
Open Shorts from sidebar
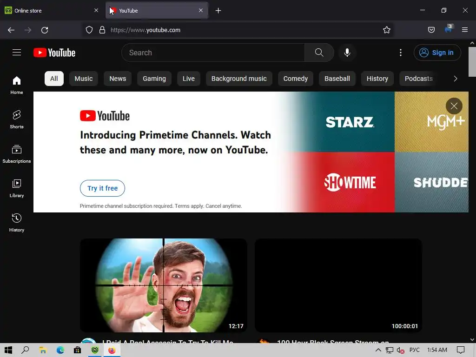pos(17,119)
